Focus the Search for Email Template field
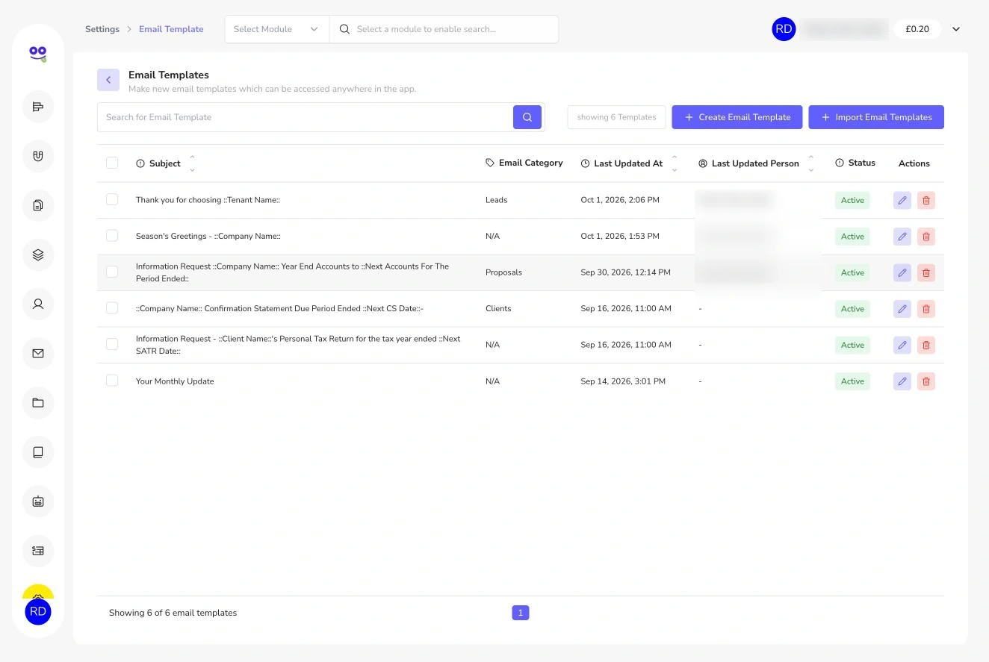Viewport: 989px width, 662px height. (305, 117)
